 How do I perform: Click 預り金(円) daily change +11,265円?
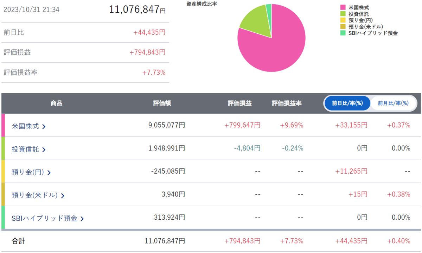pos(351,171)
